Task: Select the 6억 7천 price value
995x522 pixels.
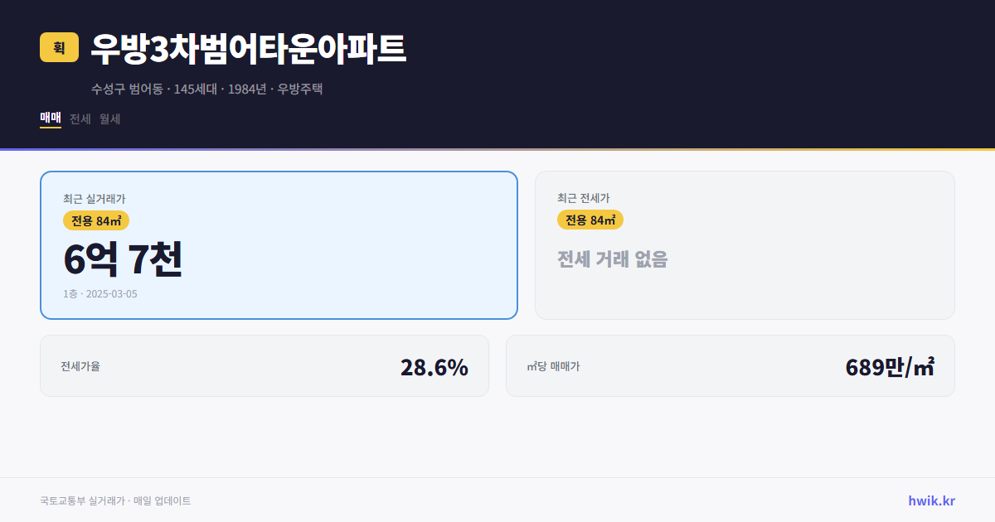Action: (123, 261)
